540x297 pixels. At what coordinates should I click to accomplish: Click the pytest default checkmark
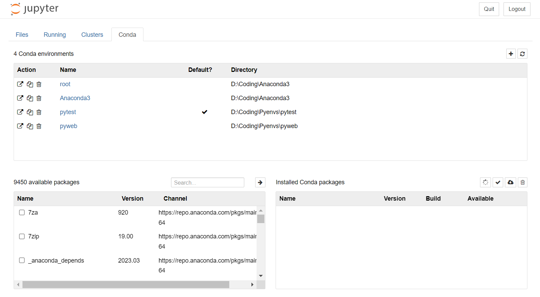[204, 112]
